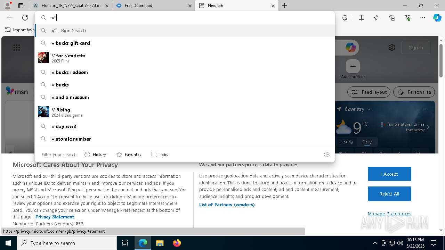Click the Sign in button
The width and height of the screenshot is (445, 250).
point(416,48)
